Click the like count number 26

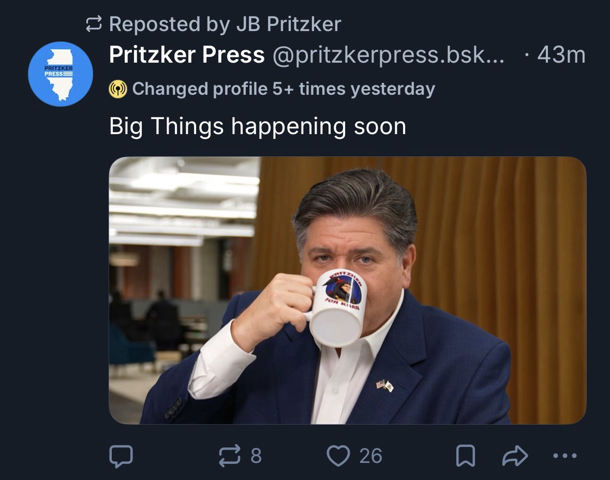point(370,456)
